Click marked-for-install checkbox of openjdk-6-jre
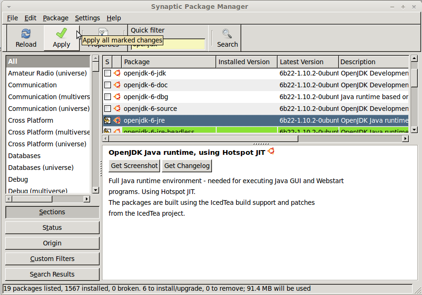This screenshot has width=422, height=295. tap(107, 120)
